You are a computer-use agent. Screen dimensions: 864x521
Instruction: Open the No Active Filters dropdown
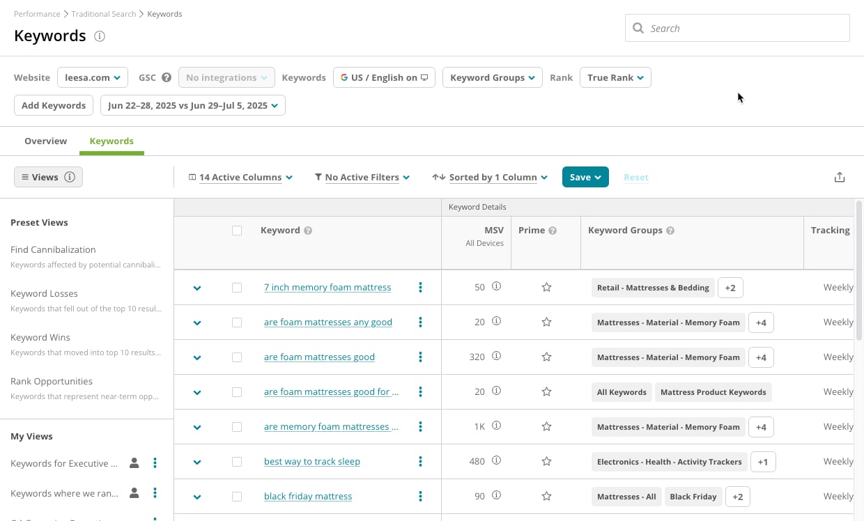(x=362, y=177)
